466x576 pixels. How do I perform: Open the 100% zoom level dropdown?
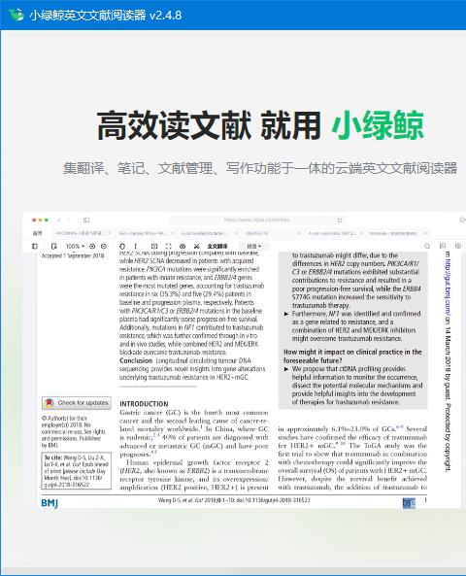coord(75,246)
